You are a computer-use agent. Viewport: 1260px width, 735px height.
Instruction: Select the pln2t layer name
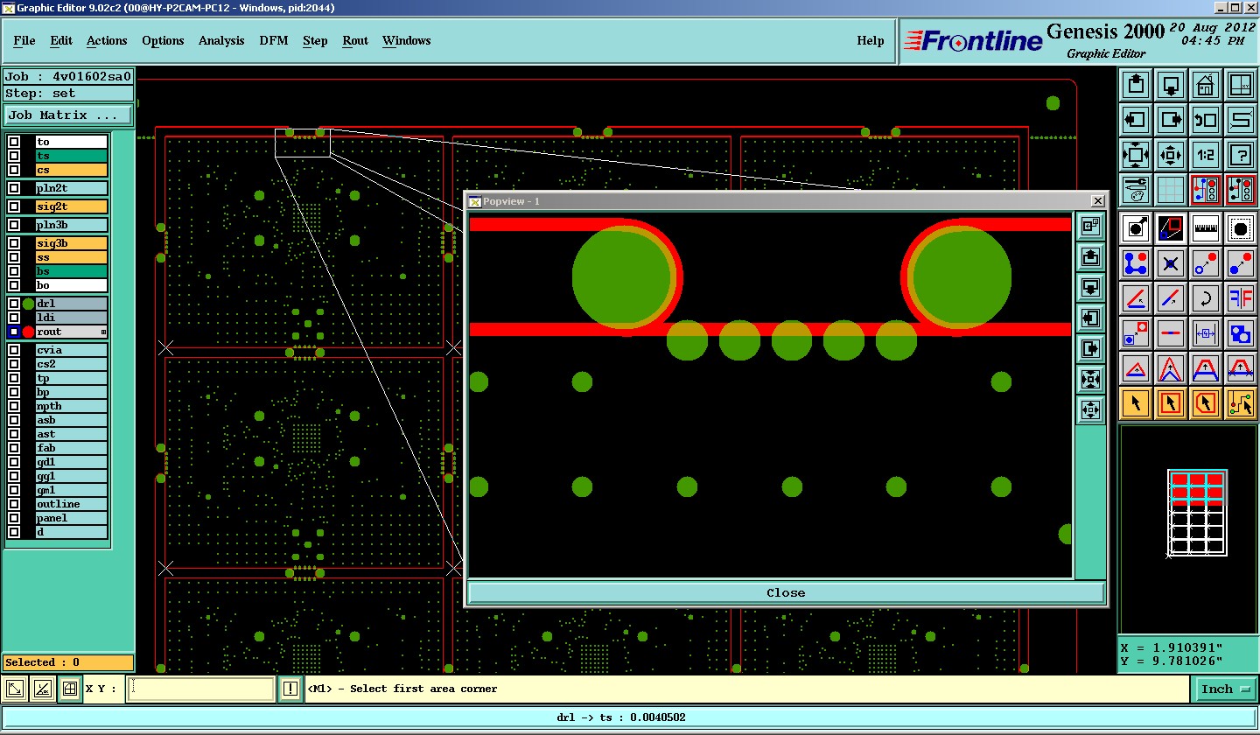[72, 188]
